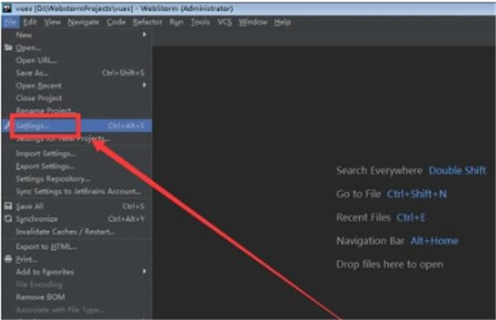Open the Refactor menu

pos(147,22)
